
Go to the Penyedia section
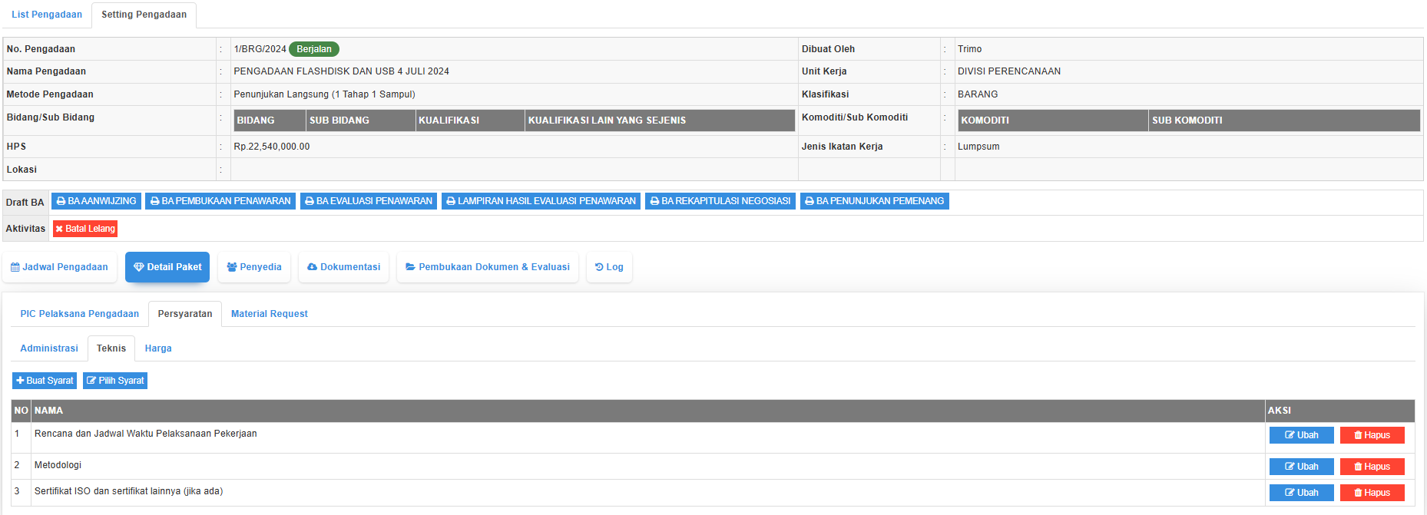(x=254, y=267)
